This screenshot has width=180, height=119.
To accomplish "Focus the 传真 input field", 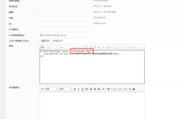I will [x=66, y=18].
